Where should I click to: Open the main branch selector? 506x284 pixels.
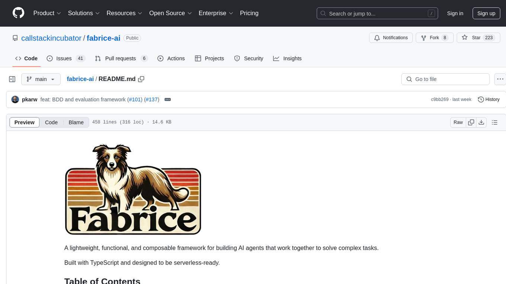(x=41, y=79)
